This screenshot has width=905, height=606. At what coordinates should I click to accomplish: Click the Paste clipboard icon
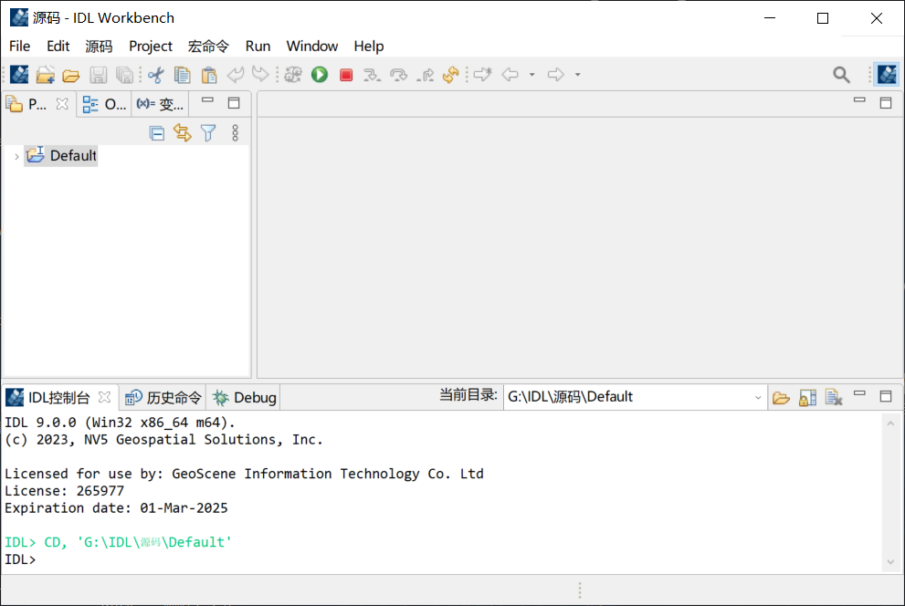(209, 75)
